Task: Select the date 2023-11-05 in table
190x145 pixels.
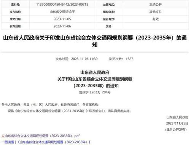Action: tap(62, 19)
